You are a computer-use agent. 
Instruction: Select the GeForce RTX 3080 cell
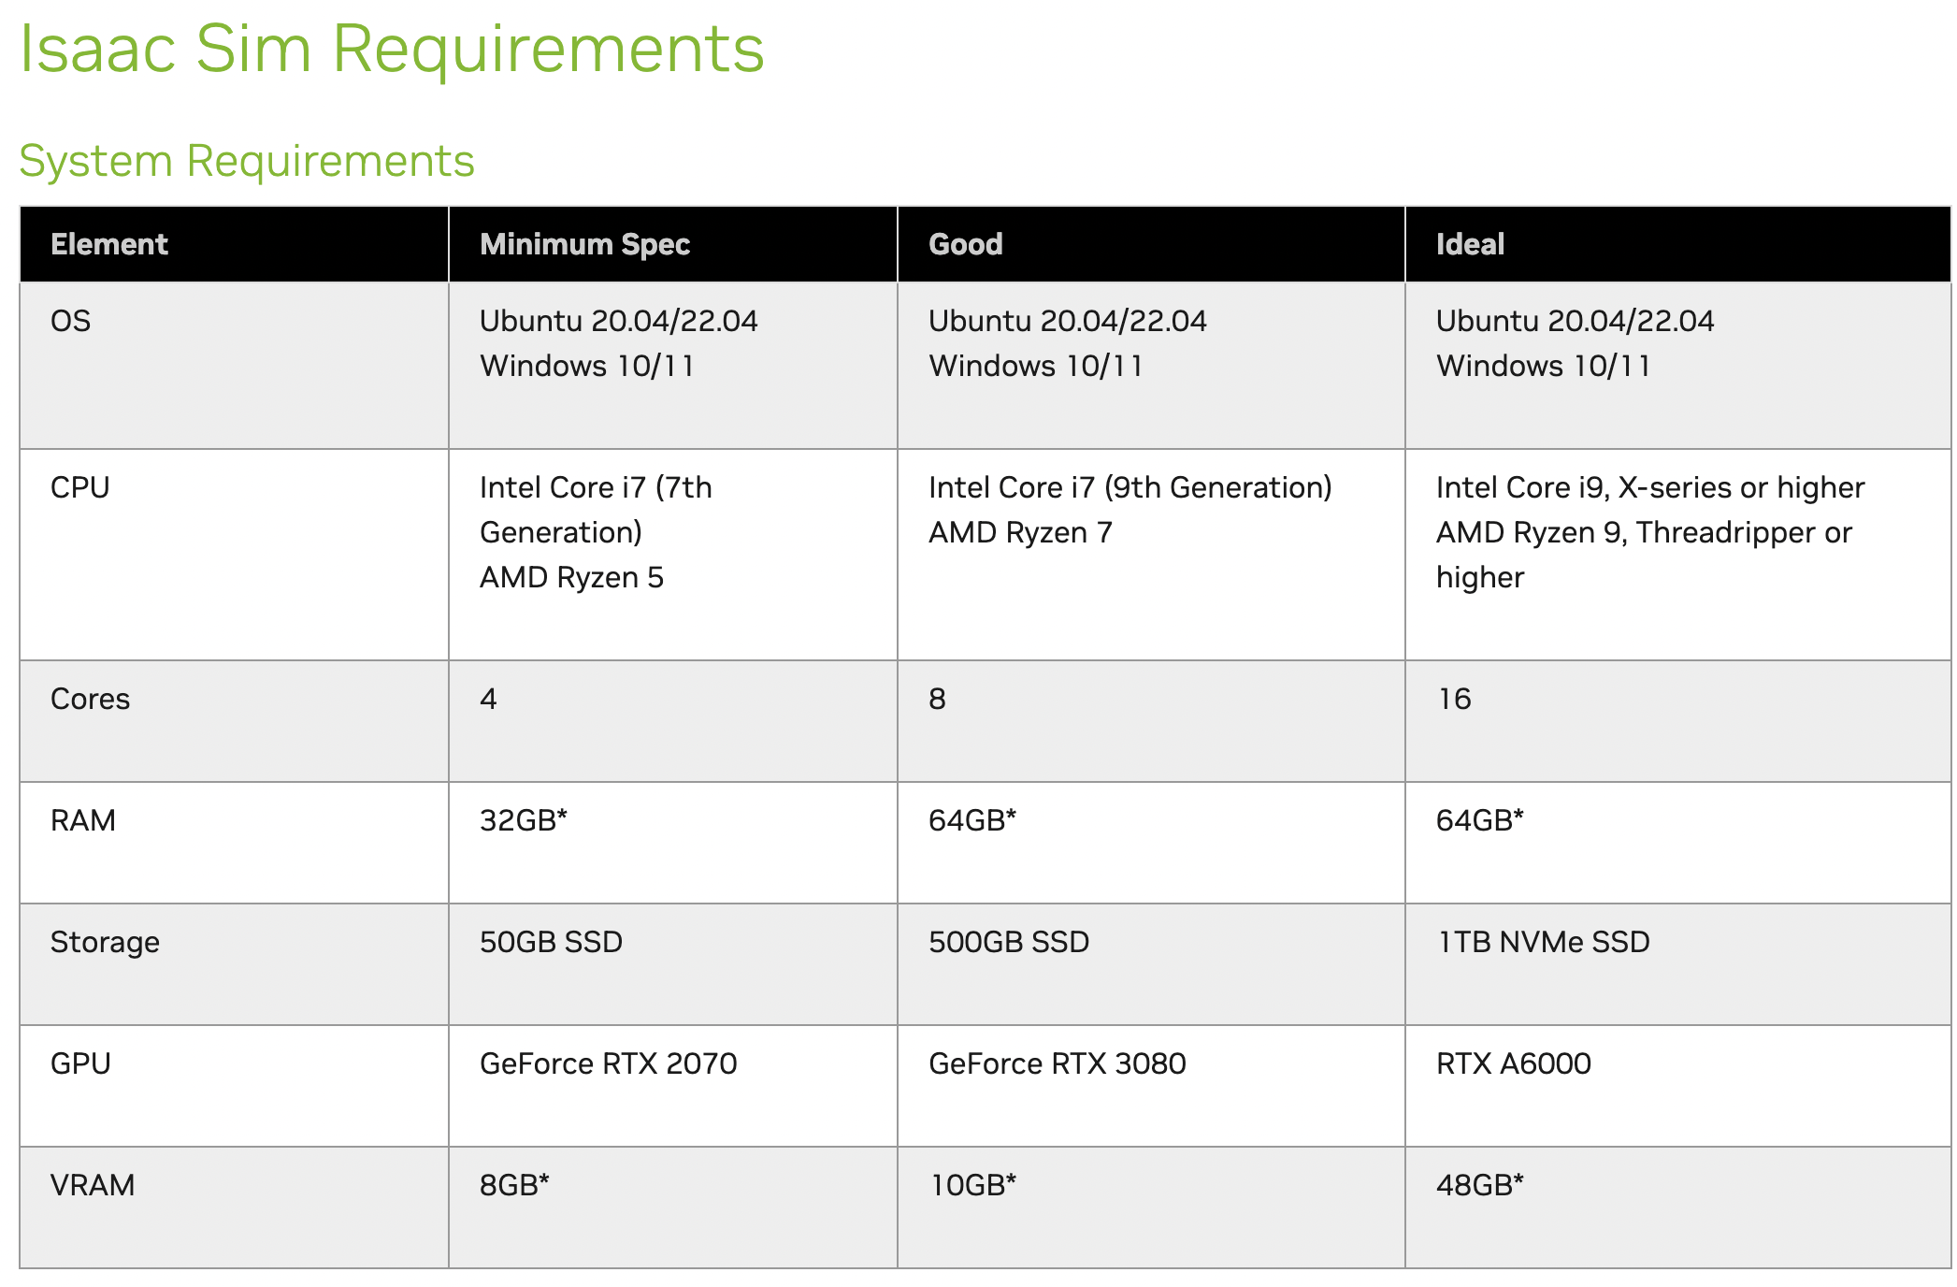(x=1057, y=1063)
